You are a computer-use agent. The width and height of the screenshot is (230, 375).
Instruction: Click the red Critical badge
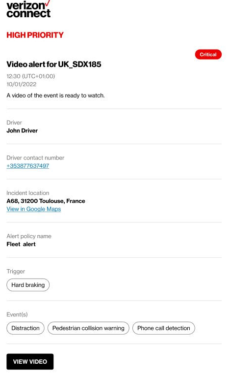click(x=208, y=55)
